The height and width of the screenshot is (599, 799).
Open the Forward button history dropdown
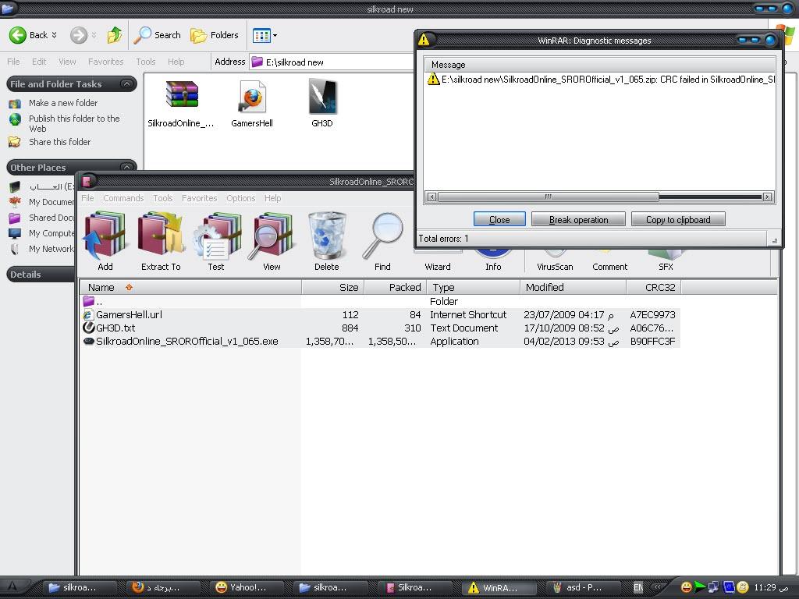coord(94,35)
